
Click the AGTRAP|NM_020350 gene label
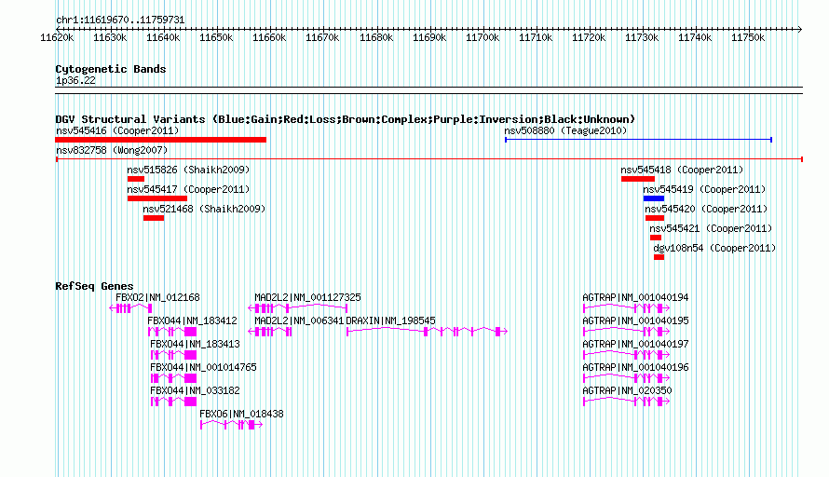[627, 390]
